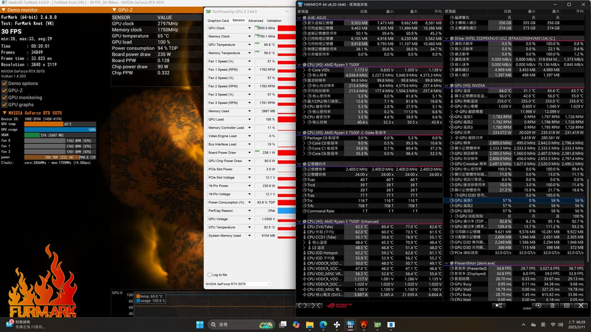
Task: Toggle GPU monitoring checkbox in FurMark
Action: click(x=4, y=97)
